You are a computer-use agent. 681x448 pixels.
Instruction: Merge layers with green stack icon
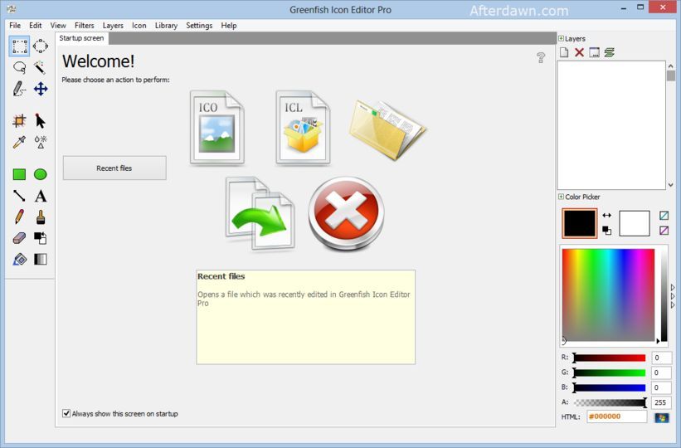(610, 52)
